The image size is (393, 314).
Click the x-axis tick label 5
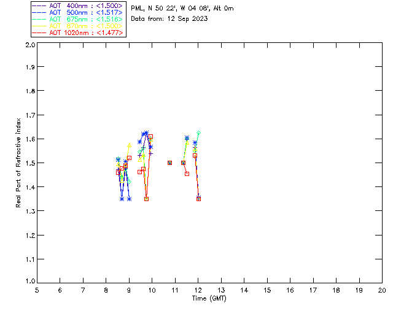(37, 290)
